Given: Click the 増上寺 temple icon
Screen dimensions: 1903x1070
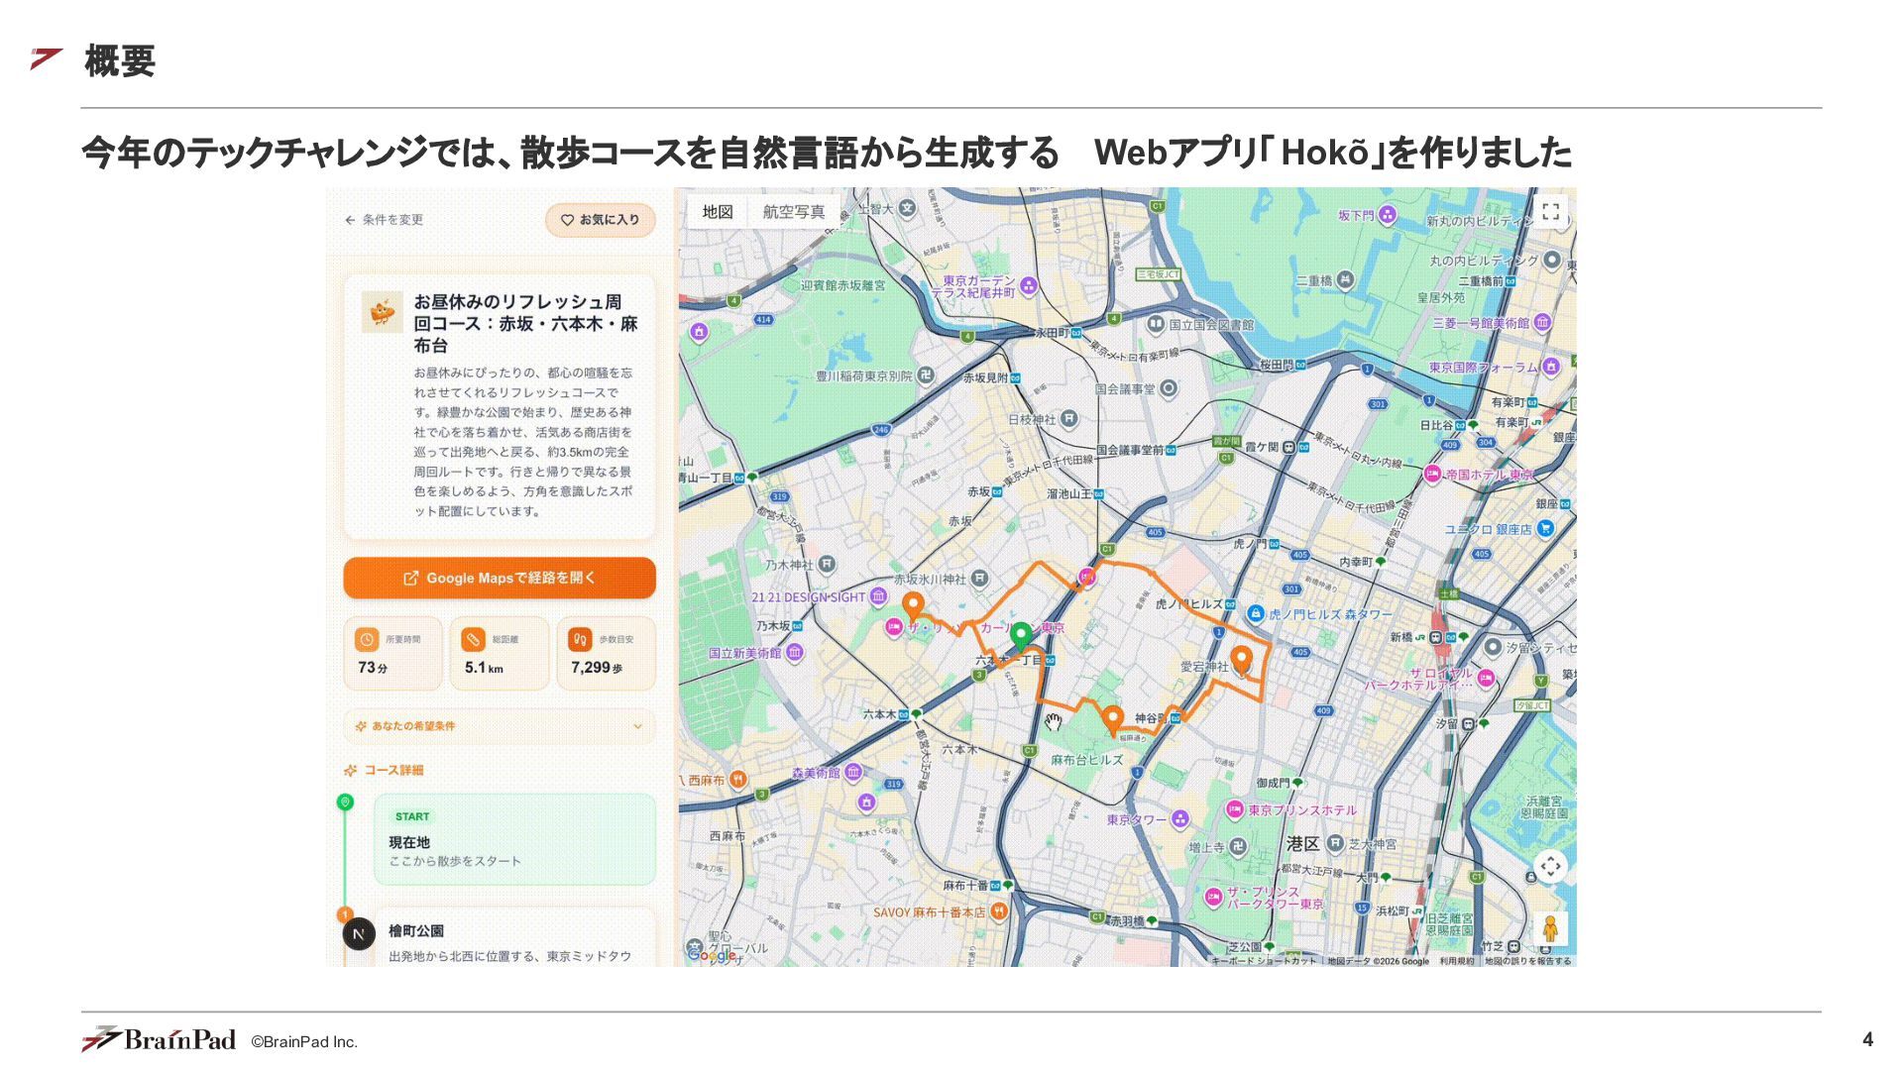Looking at the screenshot, I should [x=1238, y=847].
